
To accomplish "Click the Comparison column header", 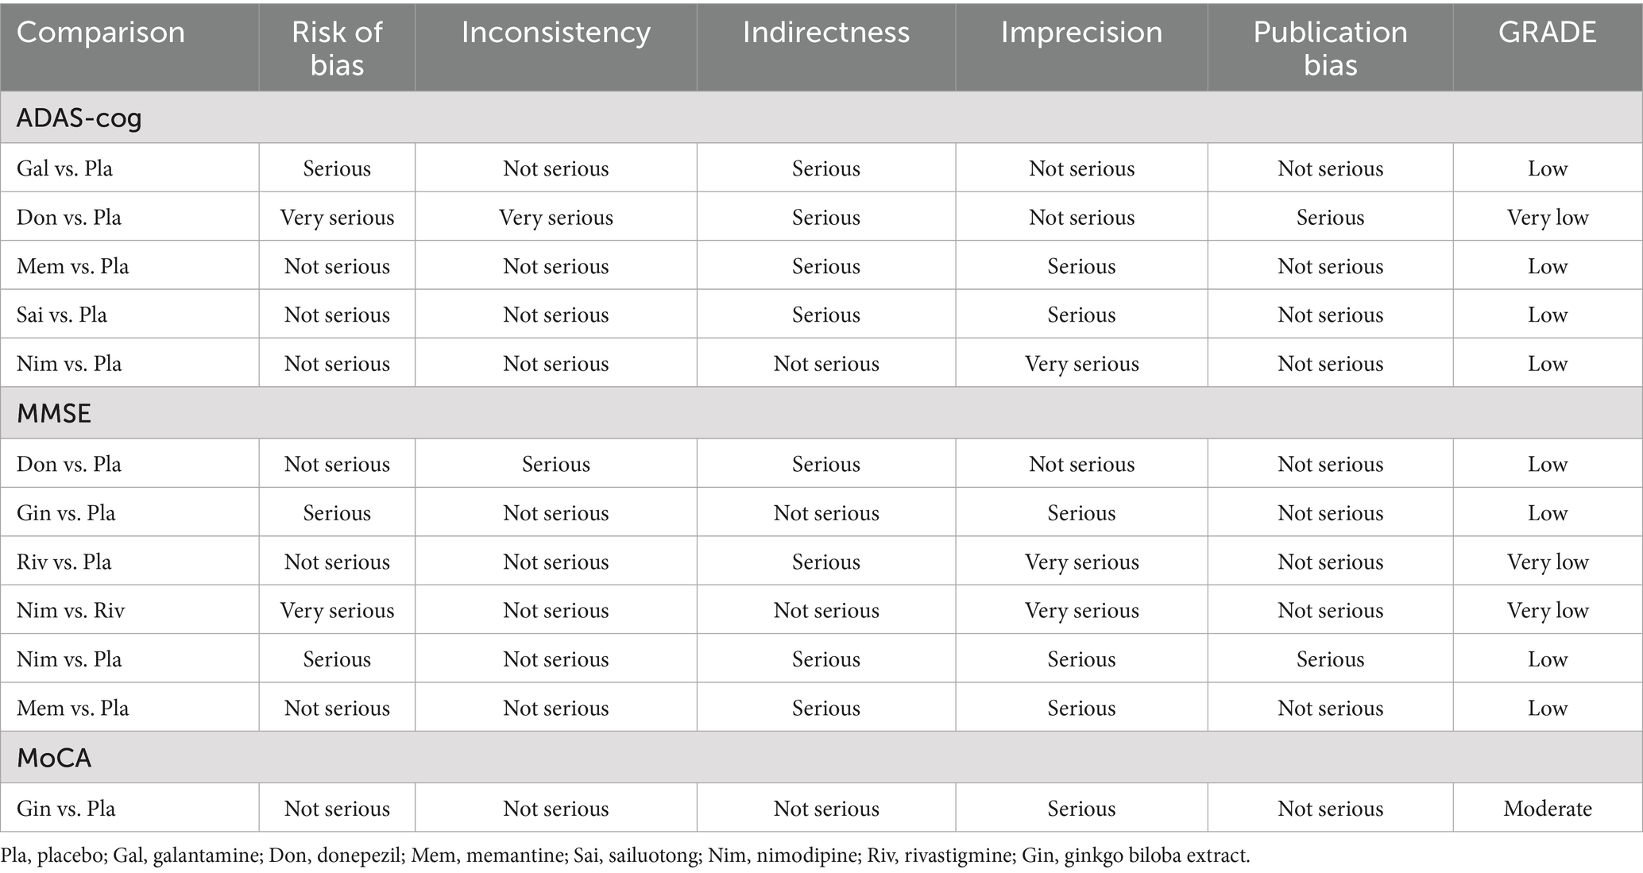I will pyautogui.click(x=101, y=33).
